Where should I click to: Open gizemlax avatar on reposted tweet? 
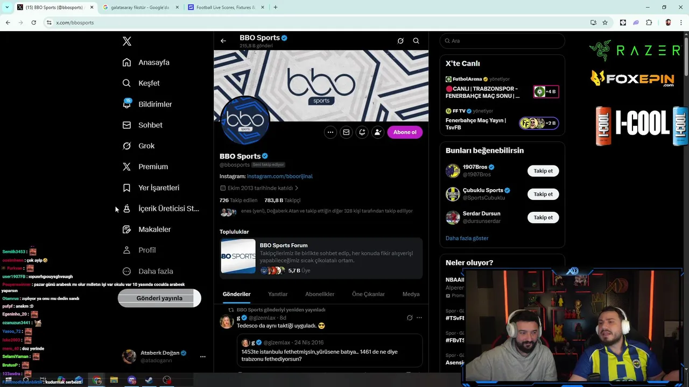(x=226, y=321)
